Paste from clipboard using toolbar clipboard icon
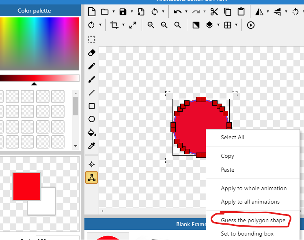The height and width of the screenshot is (240, 304). 241,12
